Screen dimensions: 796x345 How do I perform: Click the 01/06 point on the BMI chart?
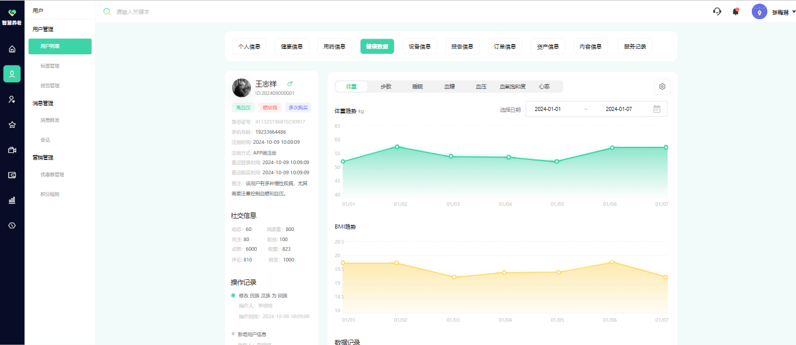[x=612, y=262]
